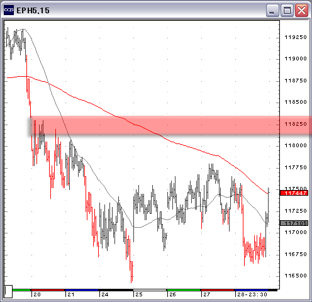Click the red 117447 price label
312x302 pixels.
294,193
